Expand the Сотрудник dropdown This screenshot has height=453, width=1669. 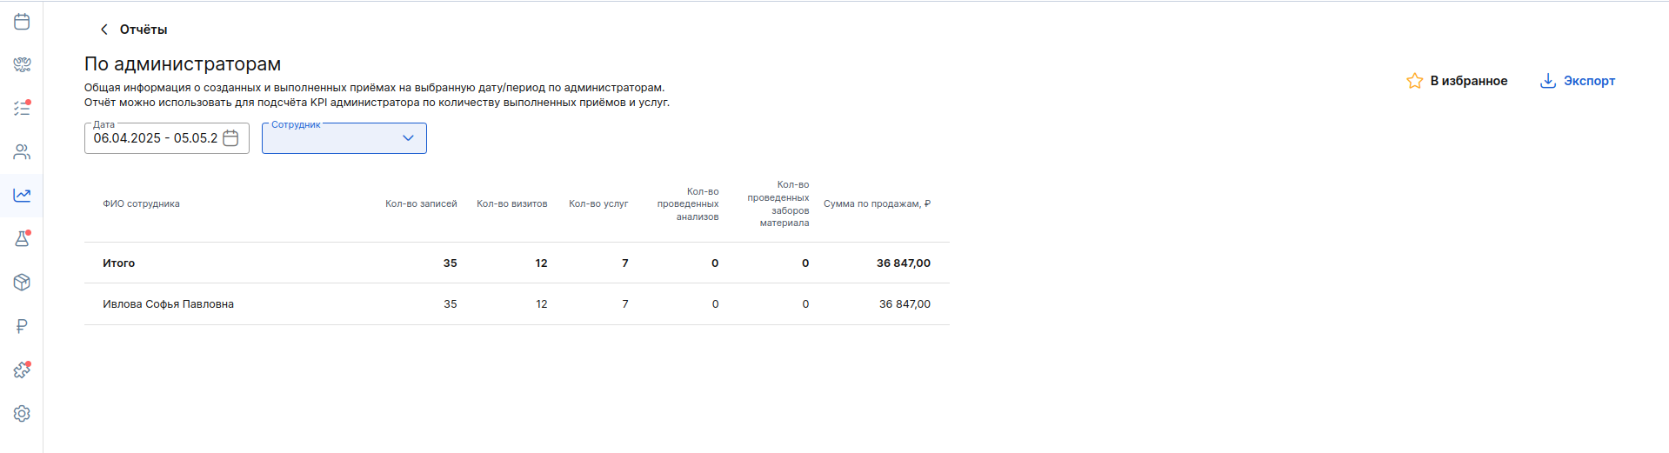(344, 138)
